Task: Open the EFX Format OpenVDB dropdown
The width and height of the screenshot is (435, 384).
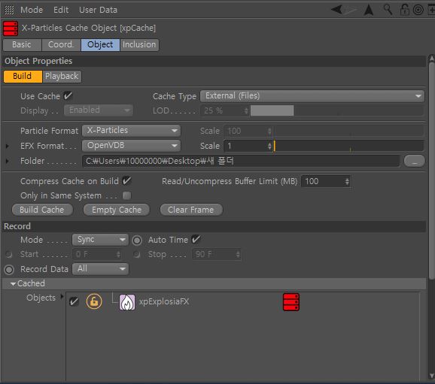Action: pyautogui.click(x=131, y=146)
